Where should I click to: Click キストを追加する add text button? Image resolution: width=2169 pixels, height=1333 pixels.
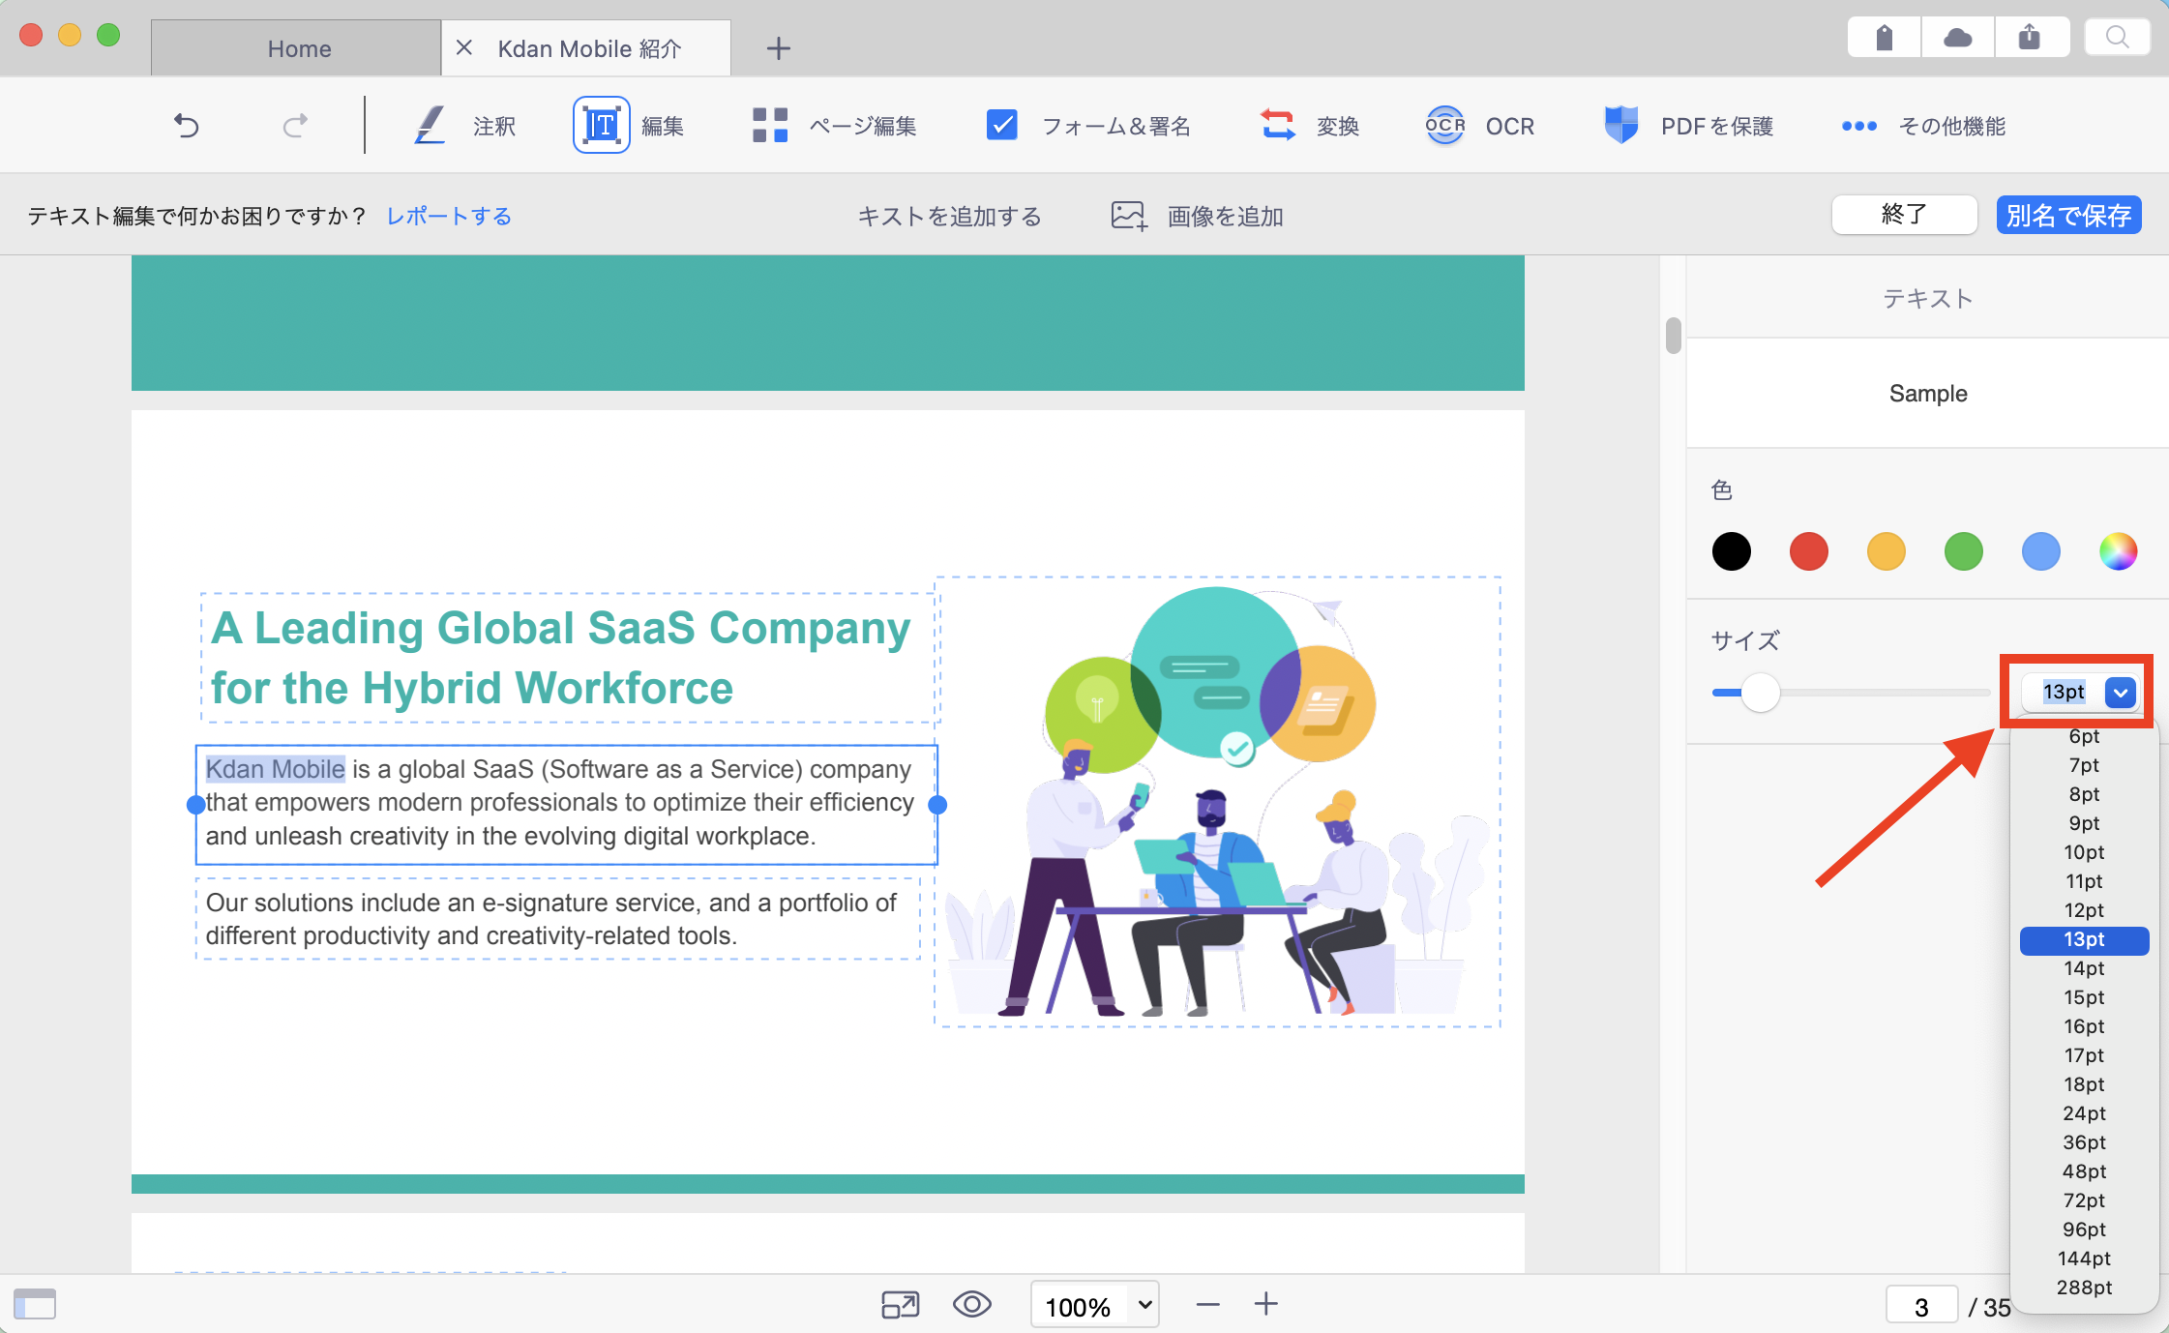coord(949,216)
